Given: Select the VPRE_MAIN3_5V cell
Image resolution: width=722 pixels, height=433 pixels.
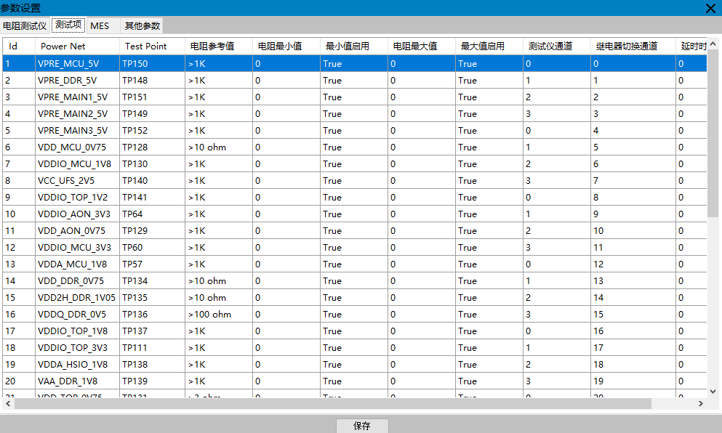Looking at the screenshot, I should click(77, 130).
